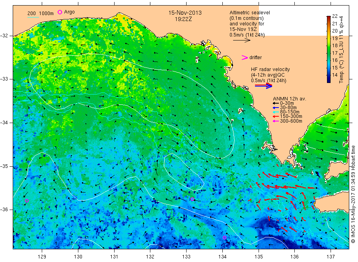358x262 pixels.
Task: Click the '19:22Z' time text
Action: 183,19
